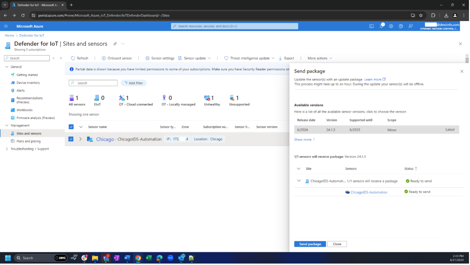Click Add filter button

(x=133, y=83)
